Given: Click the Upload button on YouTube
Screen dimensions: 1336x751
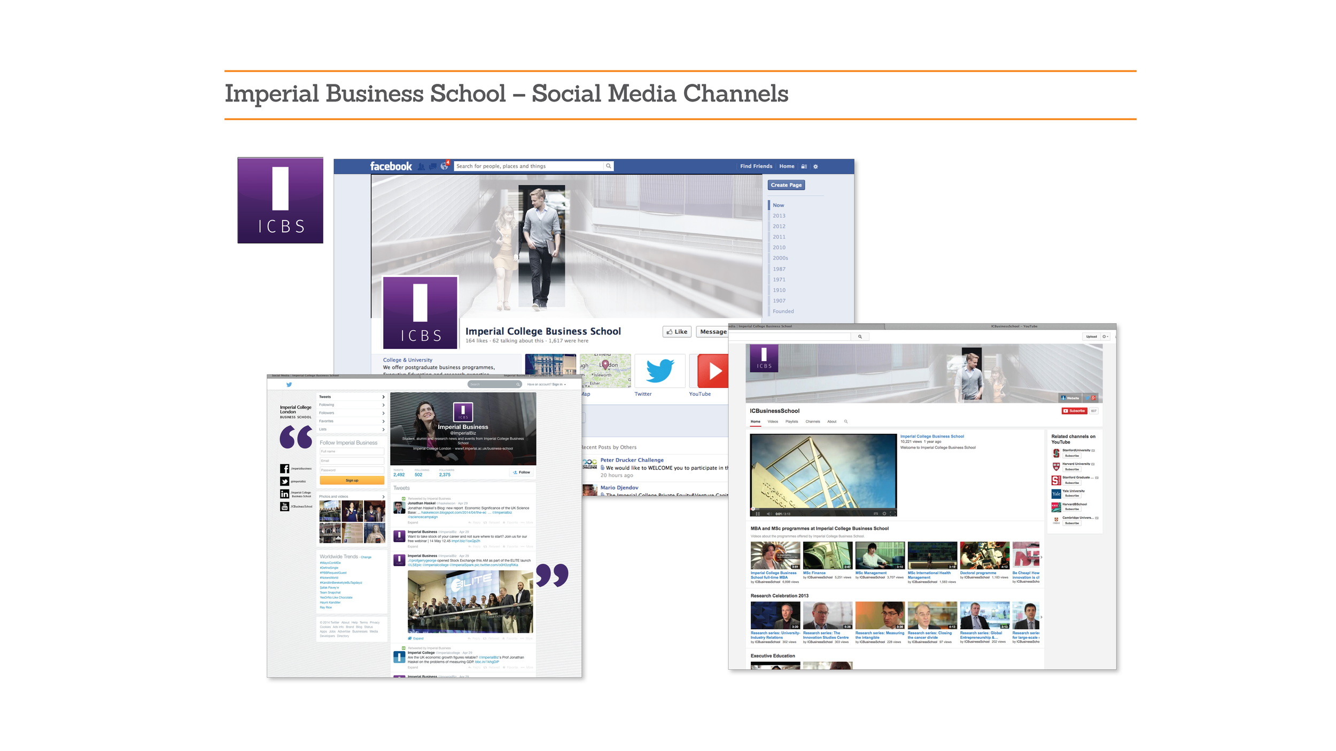Looking at the screenshot, I should tap(1091, 337).
